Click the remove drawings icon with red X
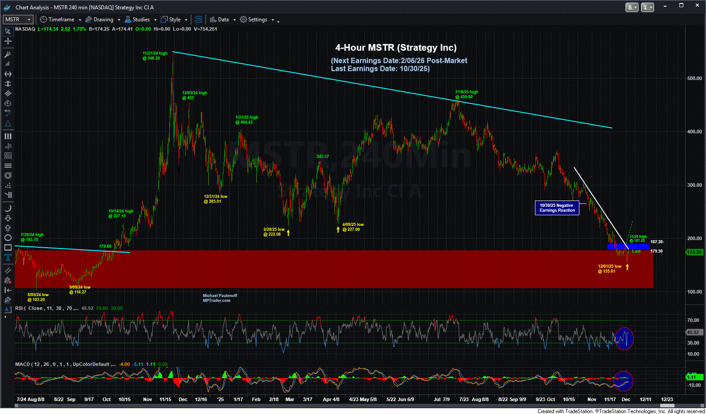The image size is (706, 414). [8, 280]
